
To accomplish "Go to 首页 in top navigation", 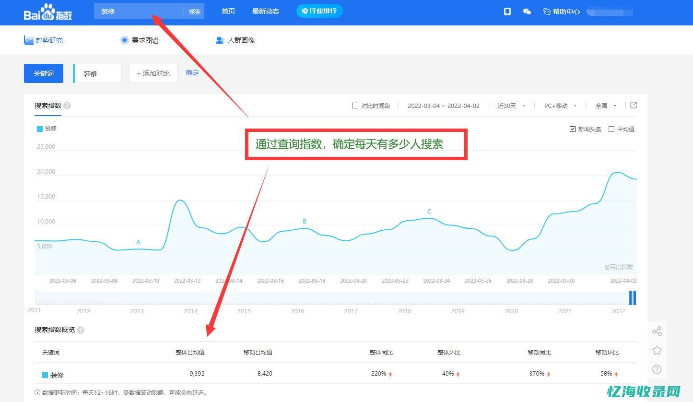I will 228,11.
